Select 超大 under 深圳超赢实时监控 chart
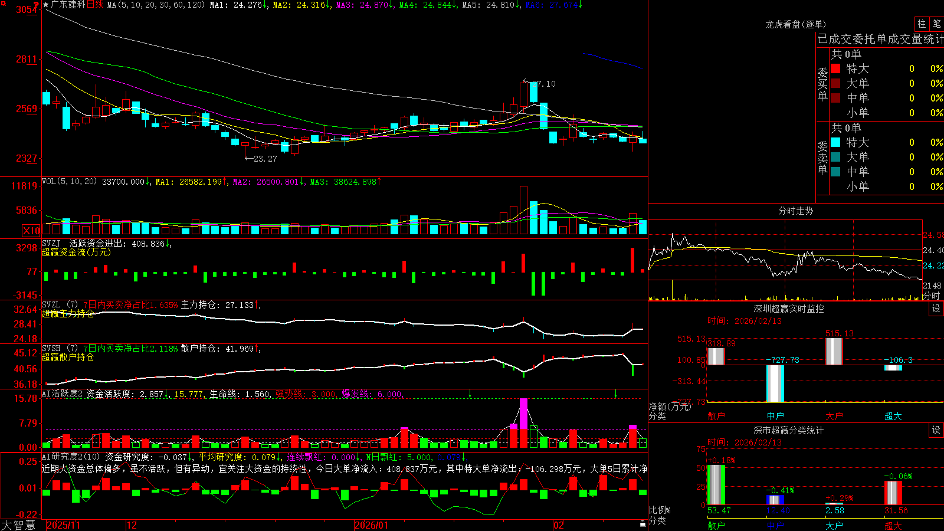 click(893, 416)
